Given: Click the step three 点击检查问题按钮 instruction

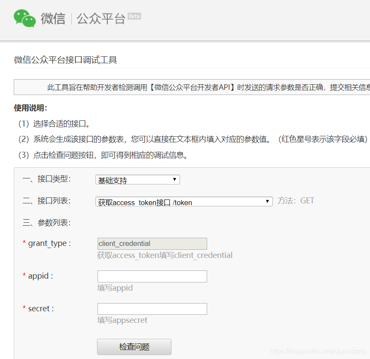Looking at the screenshot, I should tap(103, 155).
